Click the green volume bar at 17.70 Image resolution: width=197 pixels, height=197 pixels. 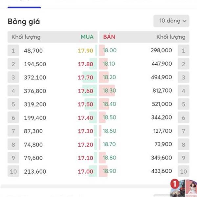[90, 77]
